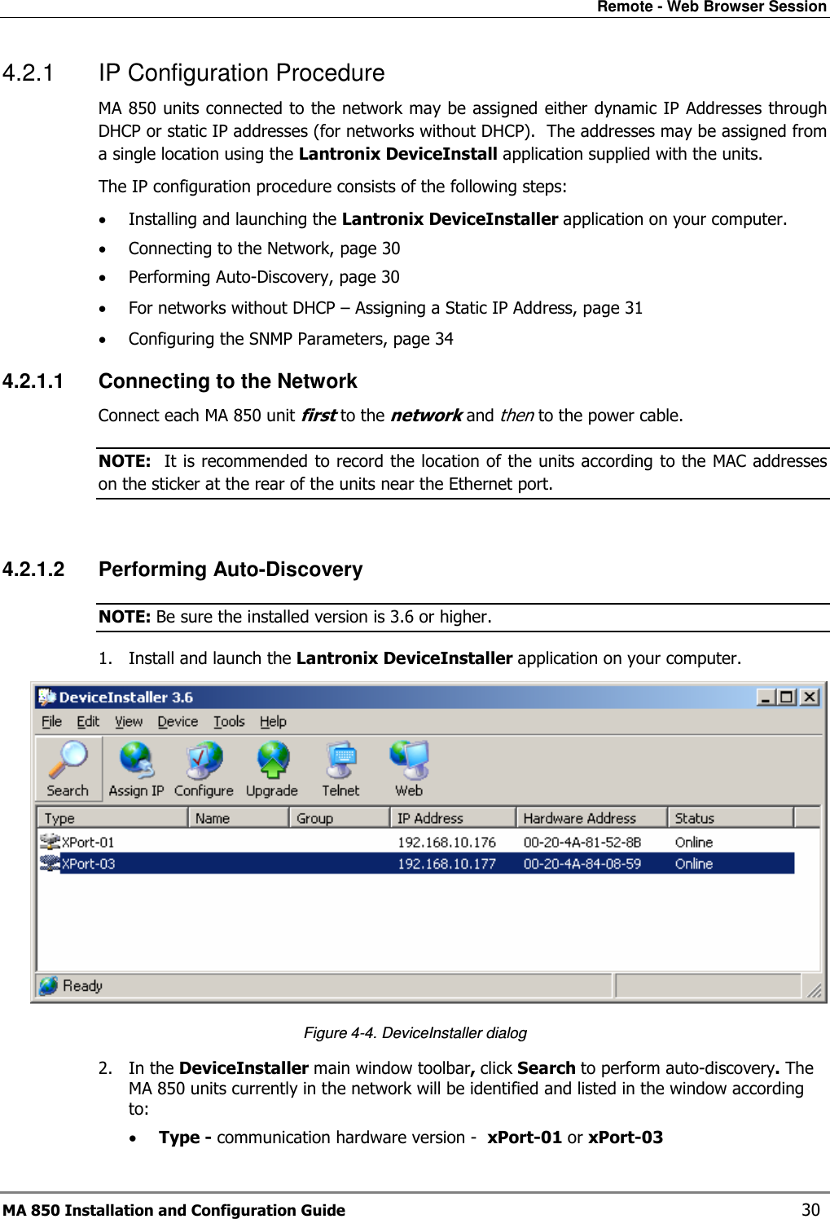This screenshot has height=1219, width=830.
Task: Click IP address 192.168.10.177
Action: (x=446, y=863)
